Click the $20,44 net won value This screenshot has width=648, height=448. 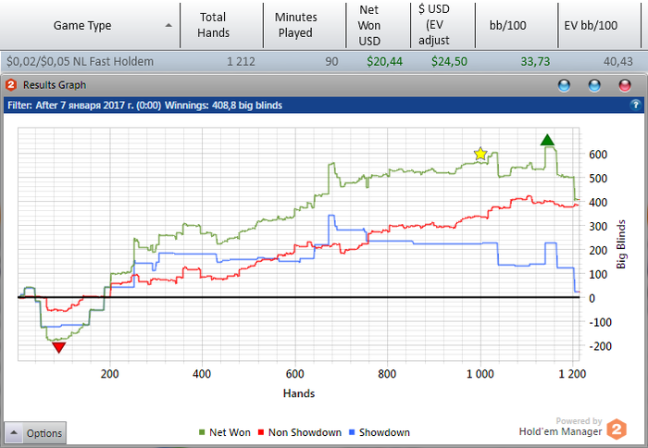(385, 62)
